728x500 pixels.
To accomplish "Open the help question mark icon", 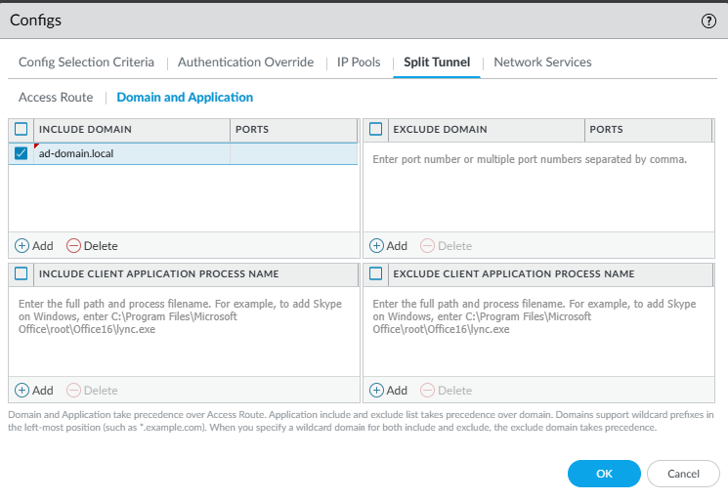I will 709,21.
